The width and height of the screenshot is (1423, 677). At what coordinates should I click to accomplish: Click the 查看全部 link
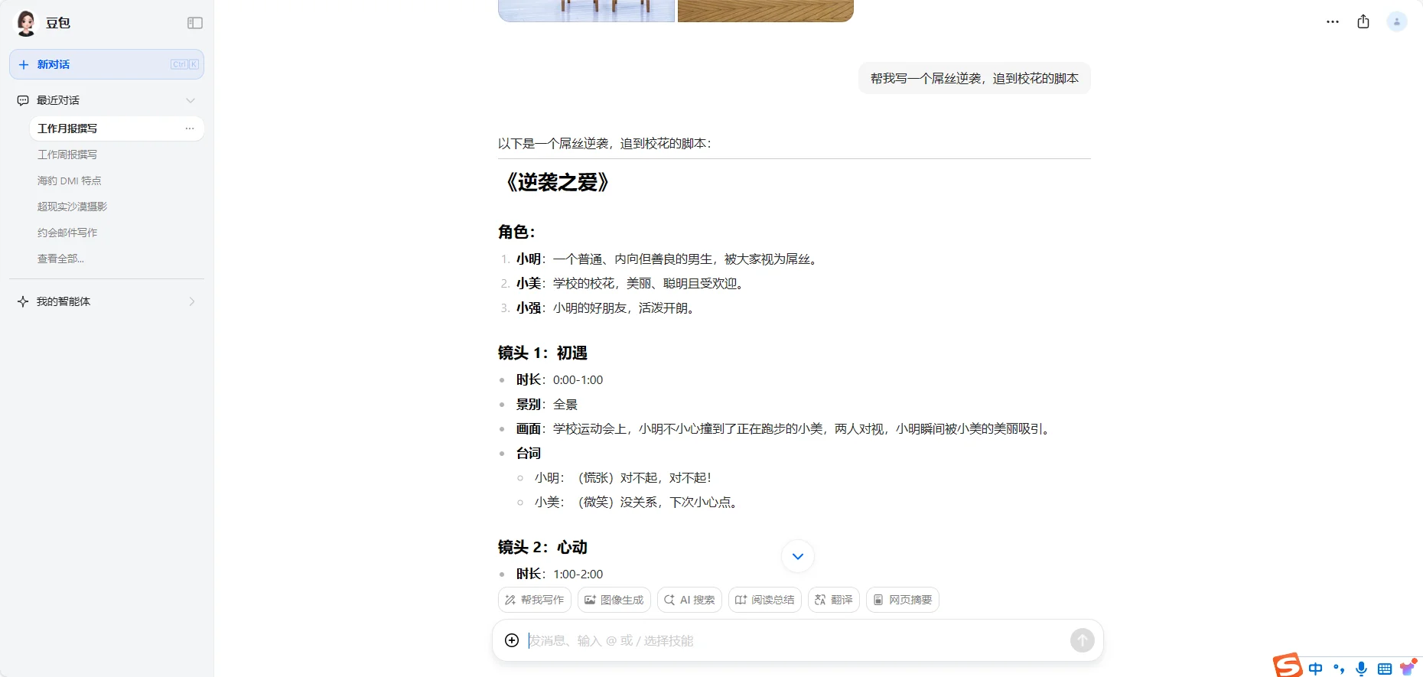coord(61,259)
